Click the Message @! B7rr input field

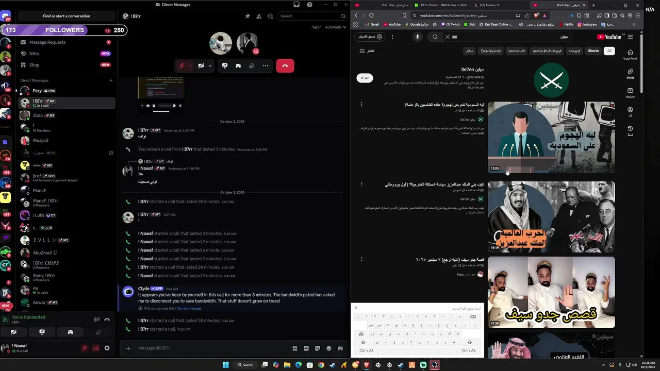click(211, 348)
